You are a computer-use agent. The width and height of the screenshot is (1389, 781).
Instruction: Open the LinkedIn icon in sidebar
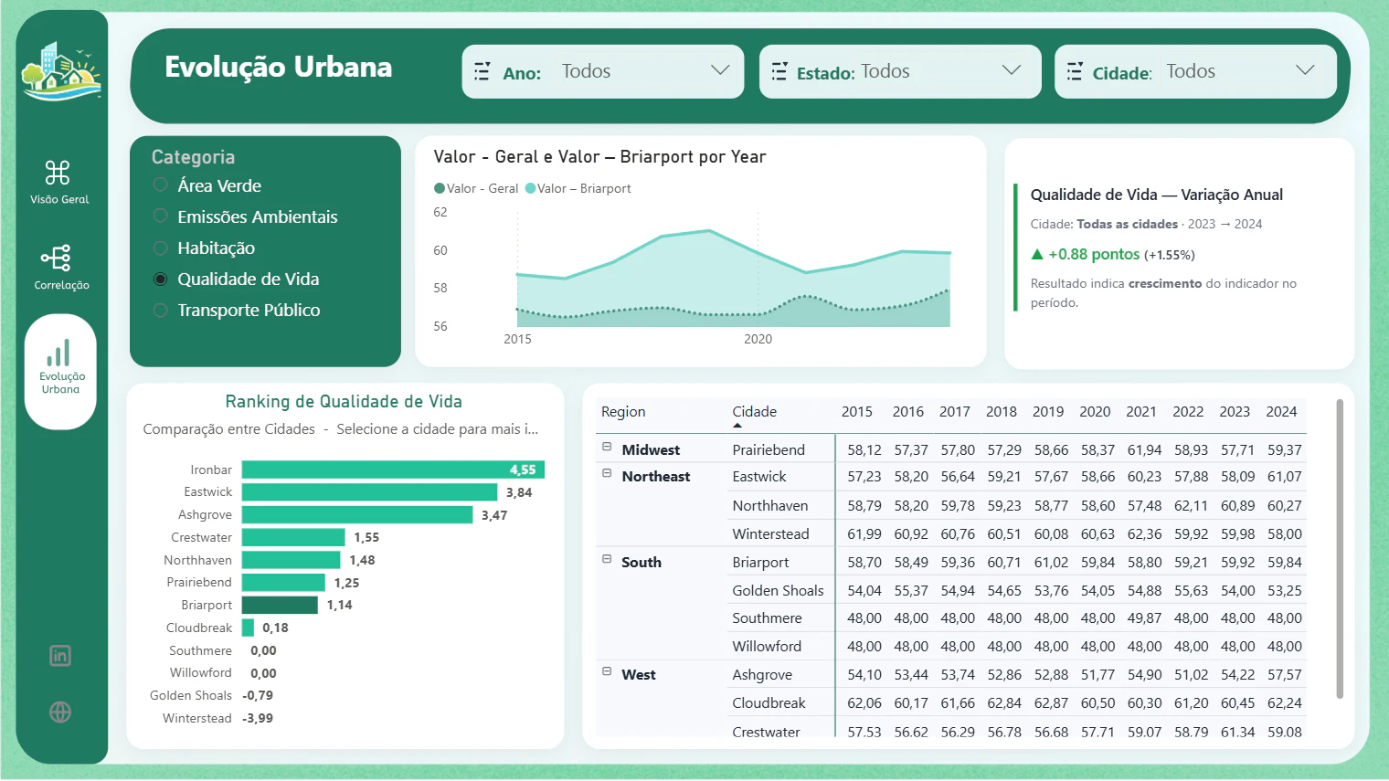pos(60,656)
